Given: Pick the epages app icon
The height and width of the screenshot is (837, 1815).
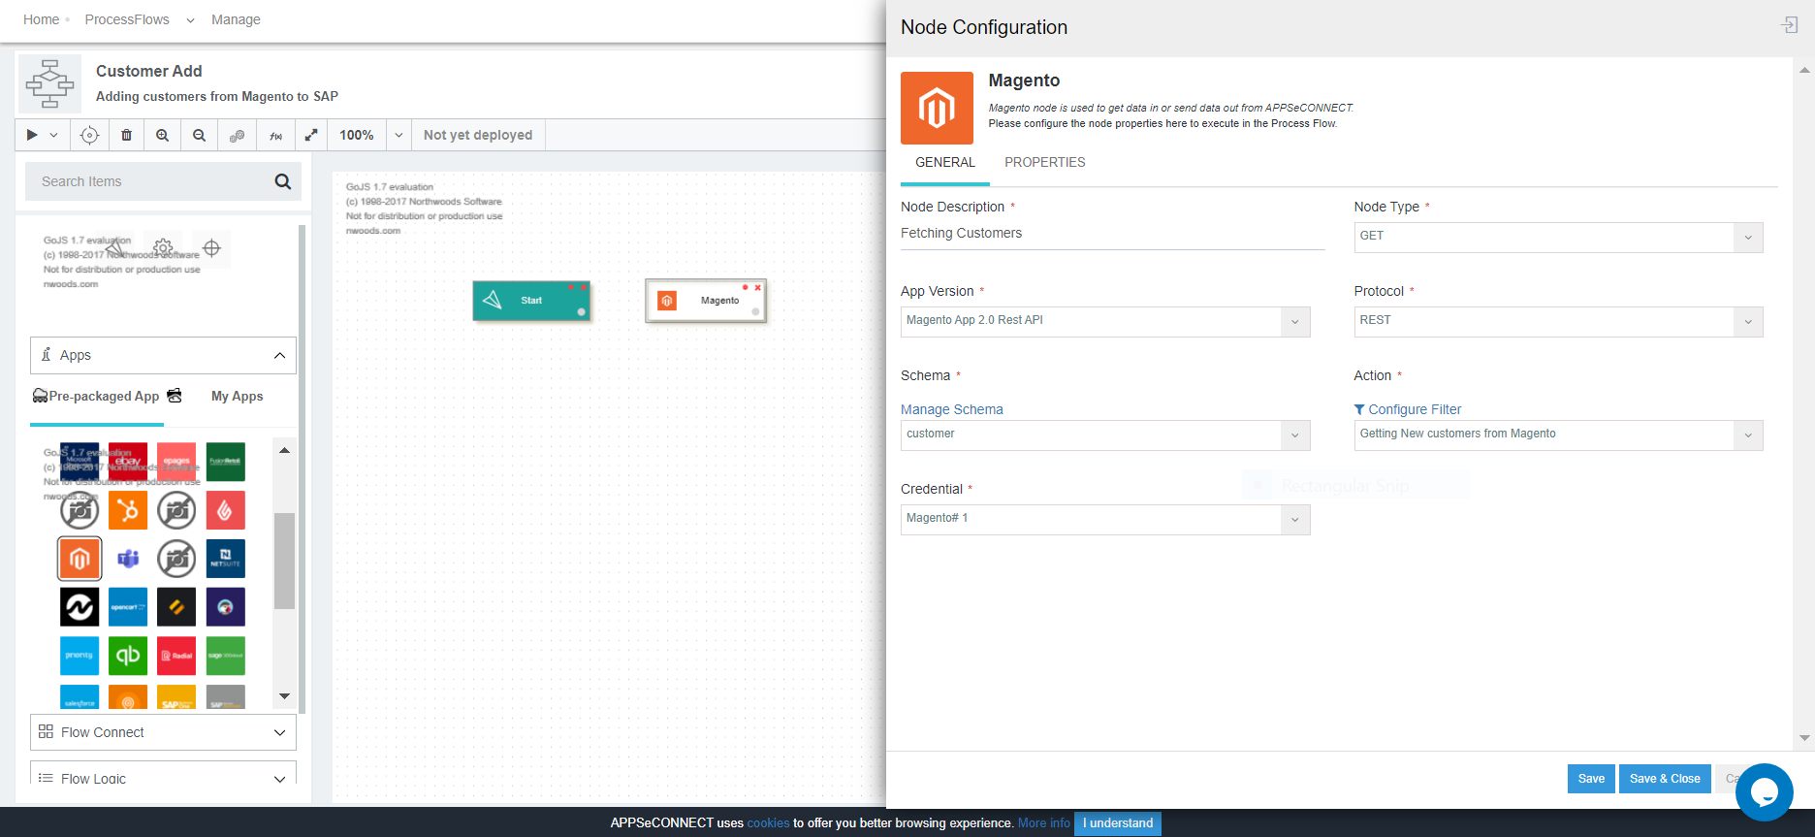Looking at the screenshot, I should pyautogui.click(x=176, y=462).
